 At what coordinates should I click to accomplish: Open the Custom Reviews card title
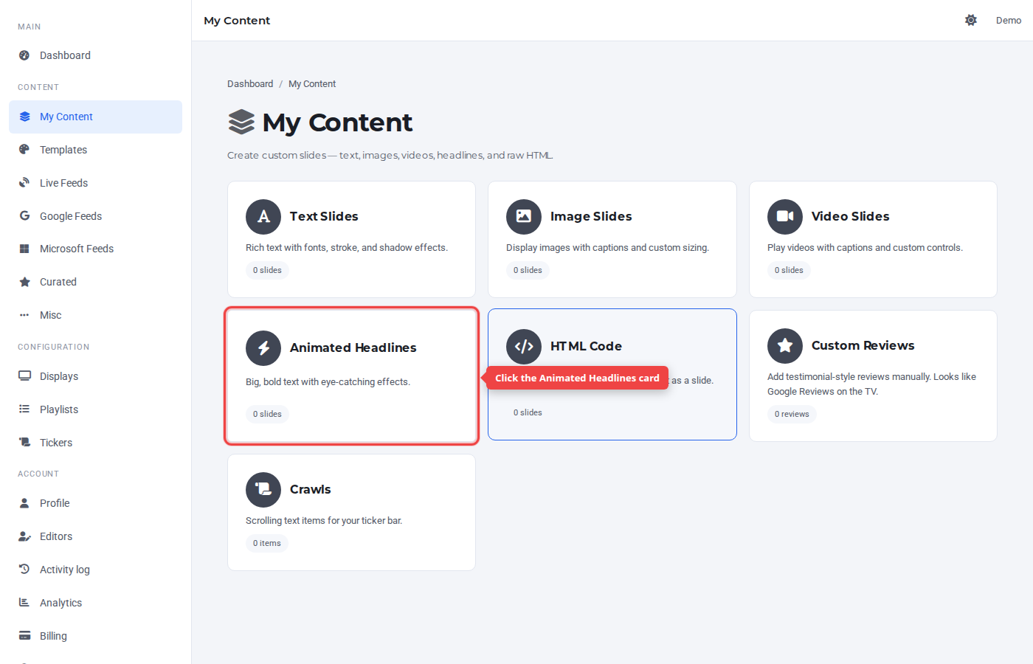(x=863, y=345)
